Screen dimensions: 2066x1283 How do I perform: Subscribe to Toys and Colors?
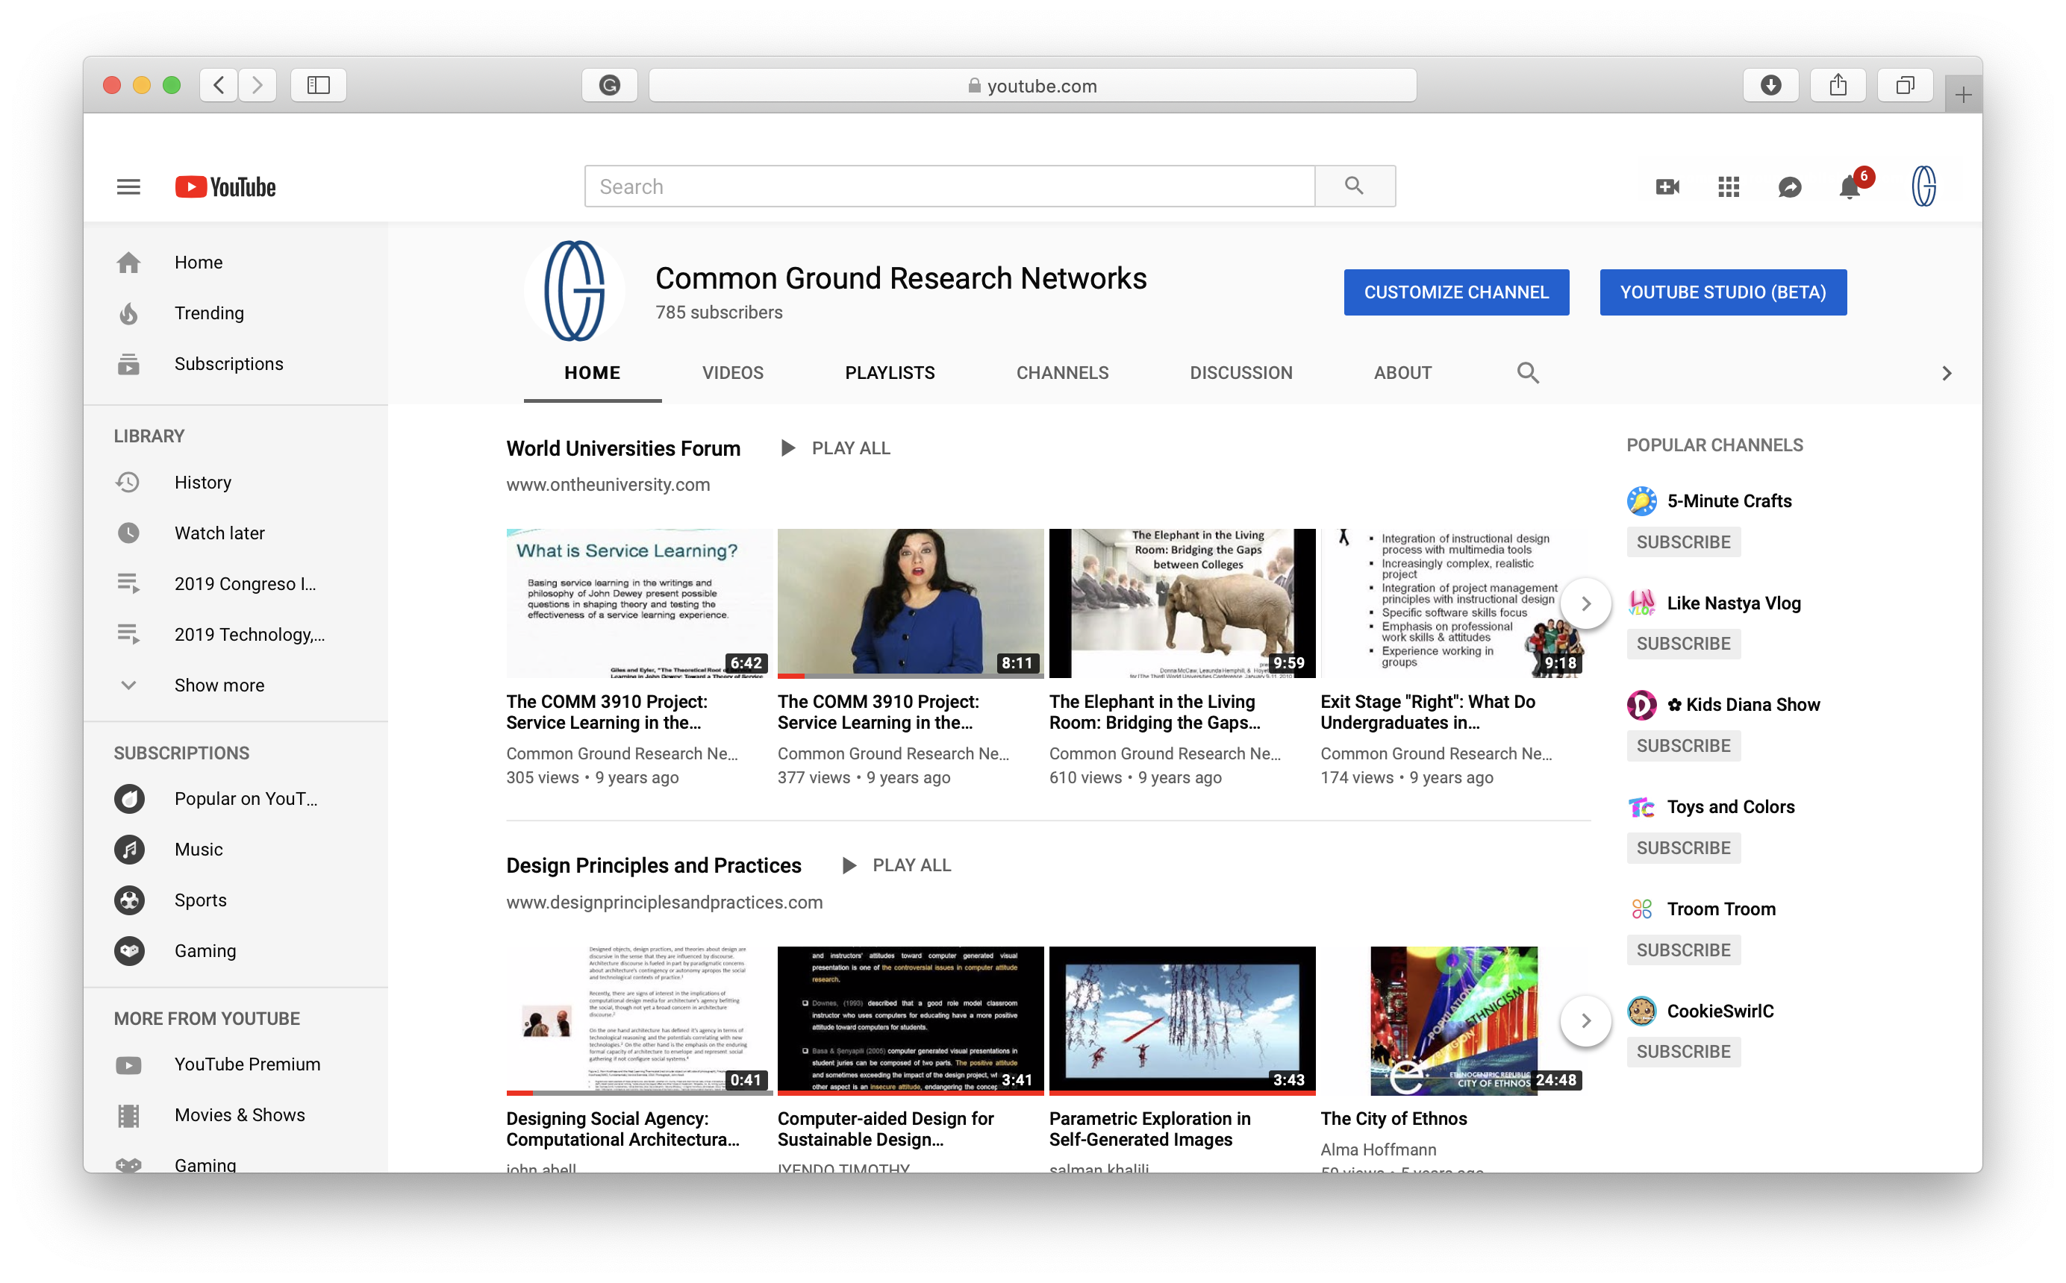(1683, 847)
